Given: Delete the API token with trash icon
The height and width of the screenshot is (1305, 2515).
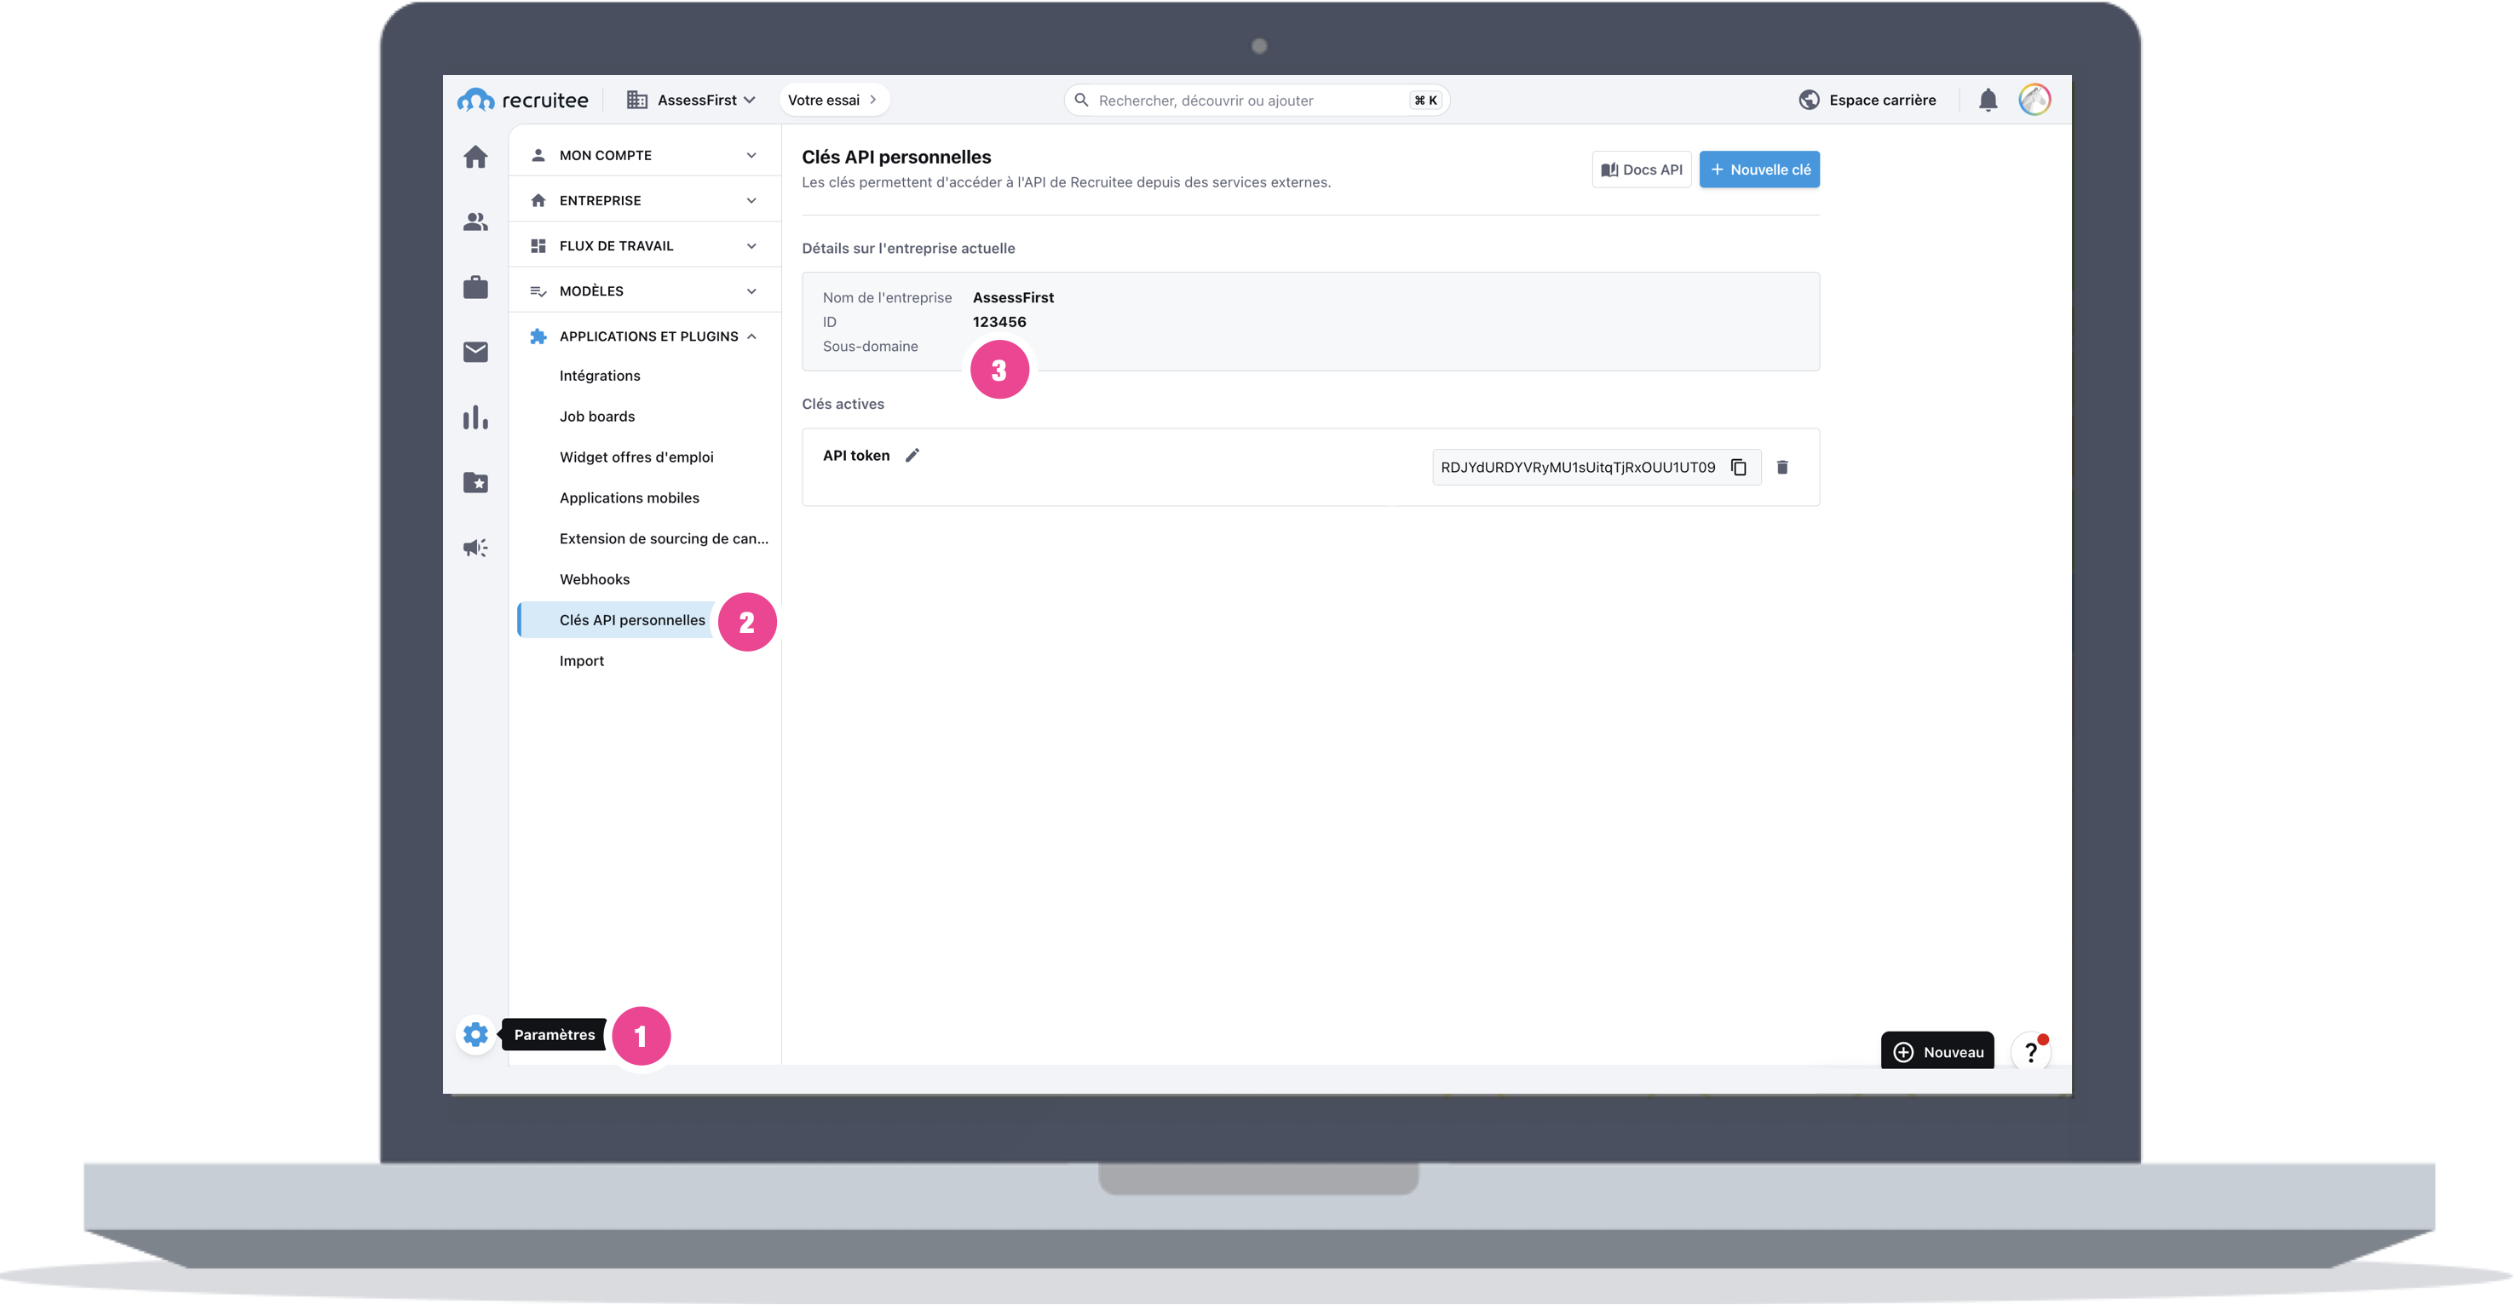Looking at the screenshot, I should (x=1781, y=468).
